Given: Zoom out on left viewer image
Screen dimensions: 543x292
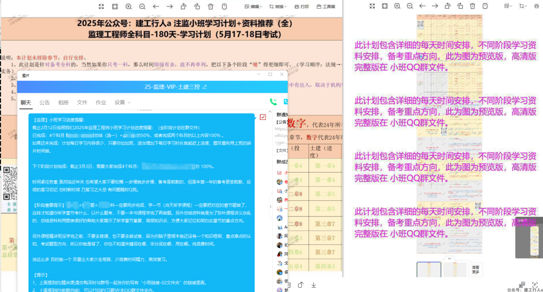Looking at the screenshot, I should [x=142, y=7].
